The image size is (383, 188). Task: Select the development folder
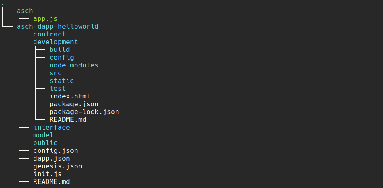point(55,42)
